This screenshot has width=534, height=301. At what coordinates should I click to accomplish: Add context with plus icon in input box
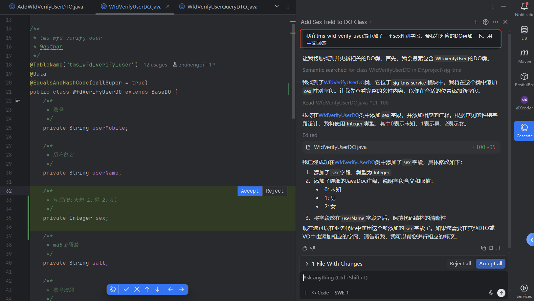pos(305,293)
